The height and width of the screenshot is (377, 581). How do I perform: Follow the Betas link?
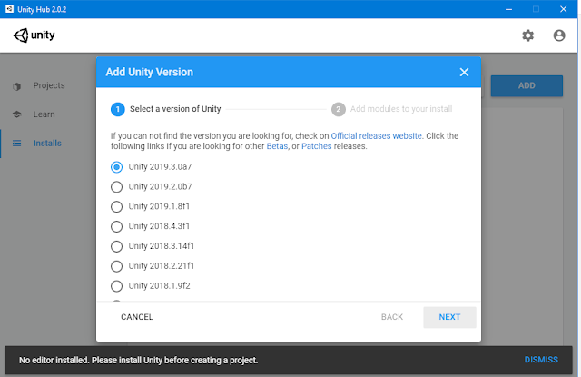(277, 146)
